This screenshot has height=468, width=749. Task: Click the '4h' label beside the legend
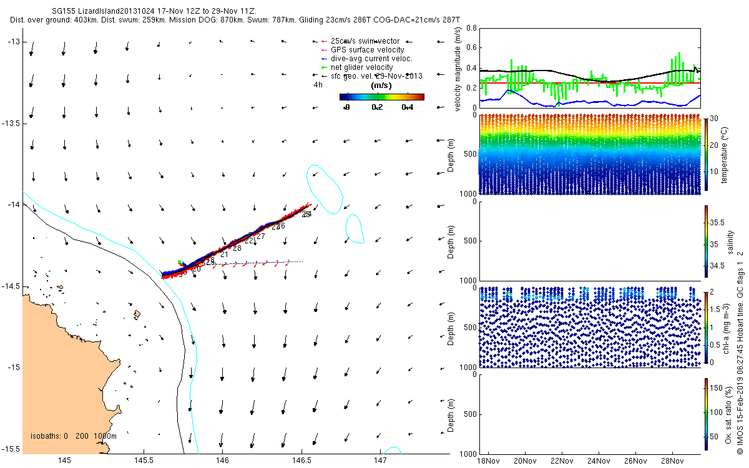point(318,85)
